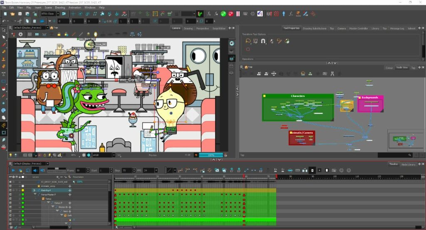
Task: Expand the selected yellow-swatch layer arrow
Action: pyautogui.click(x=35, y=190)
